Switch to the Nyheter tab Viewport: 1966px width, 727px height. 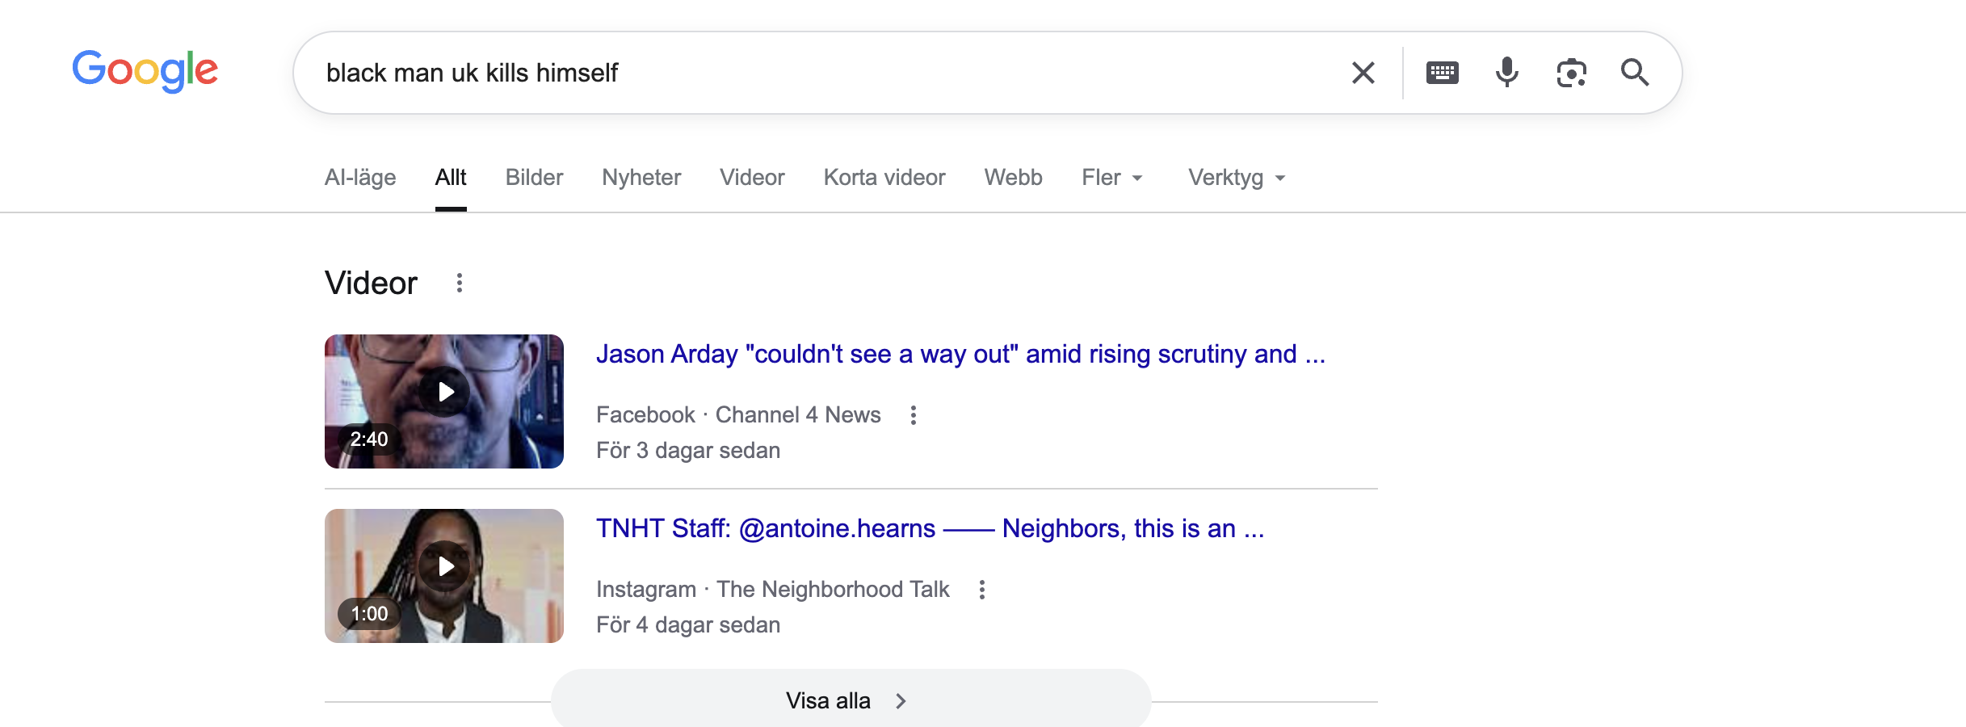[641, 178]
